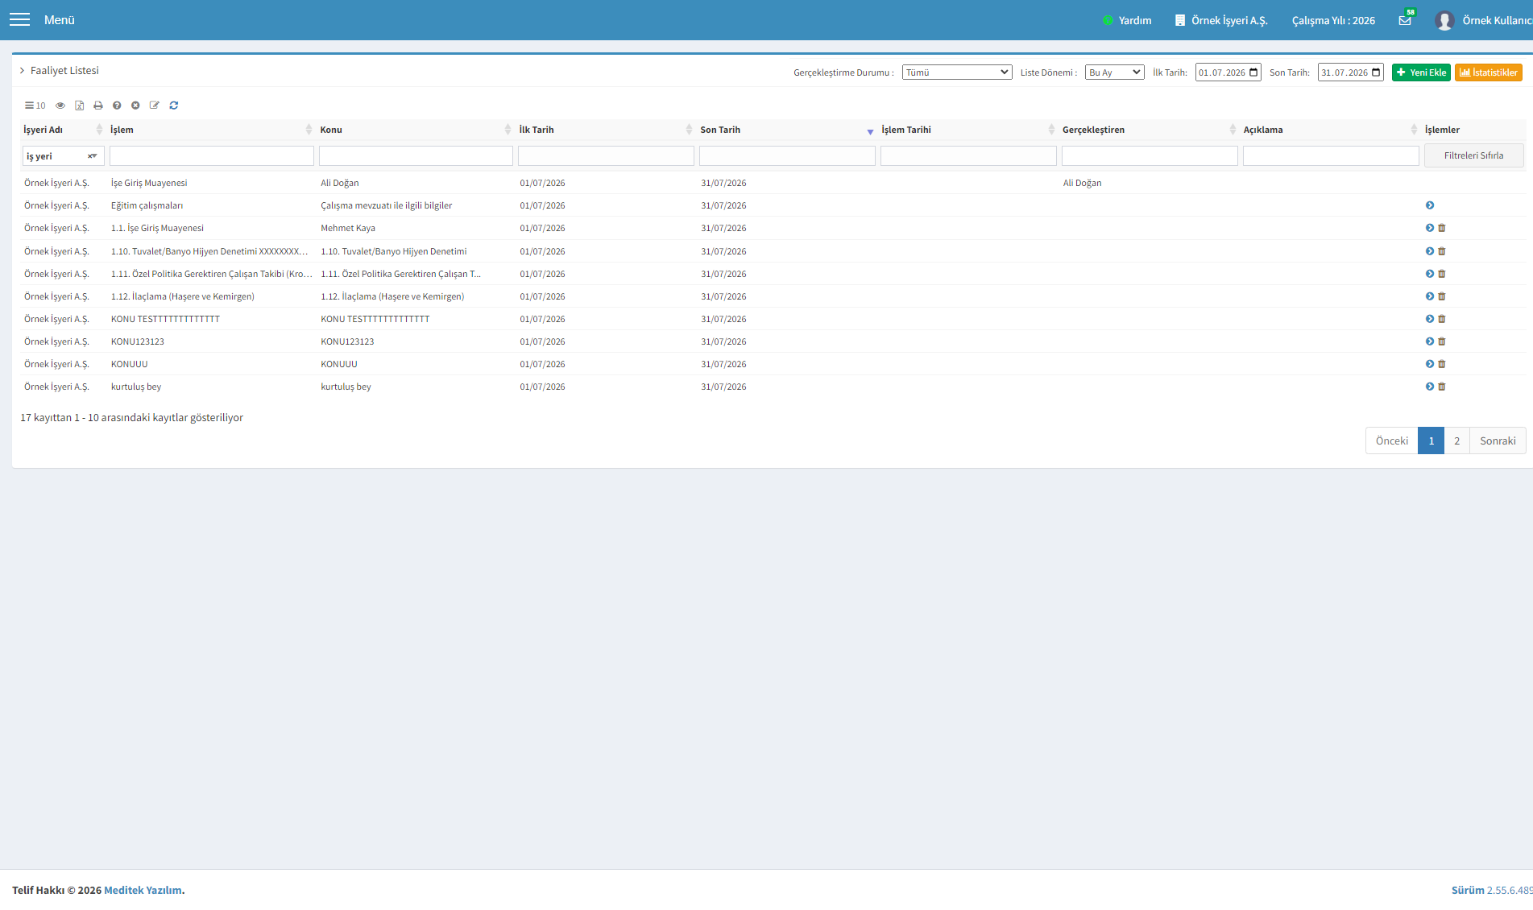Click the Konu filter input field
The image size is (1533, 910).
416,156
